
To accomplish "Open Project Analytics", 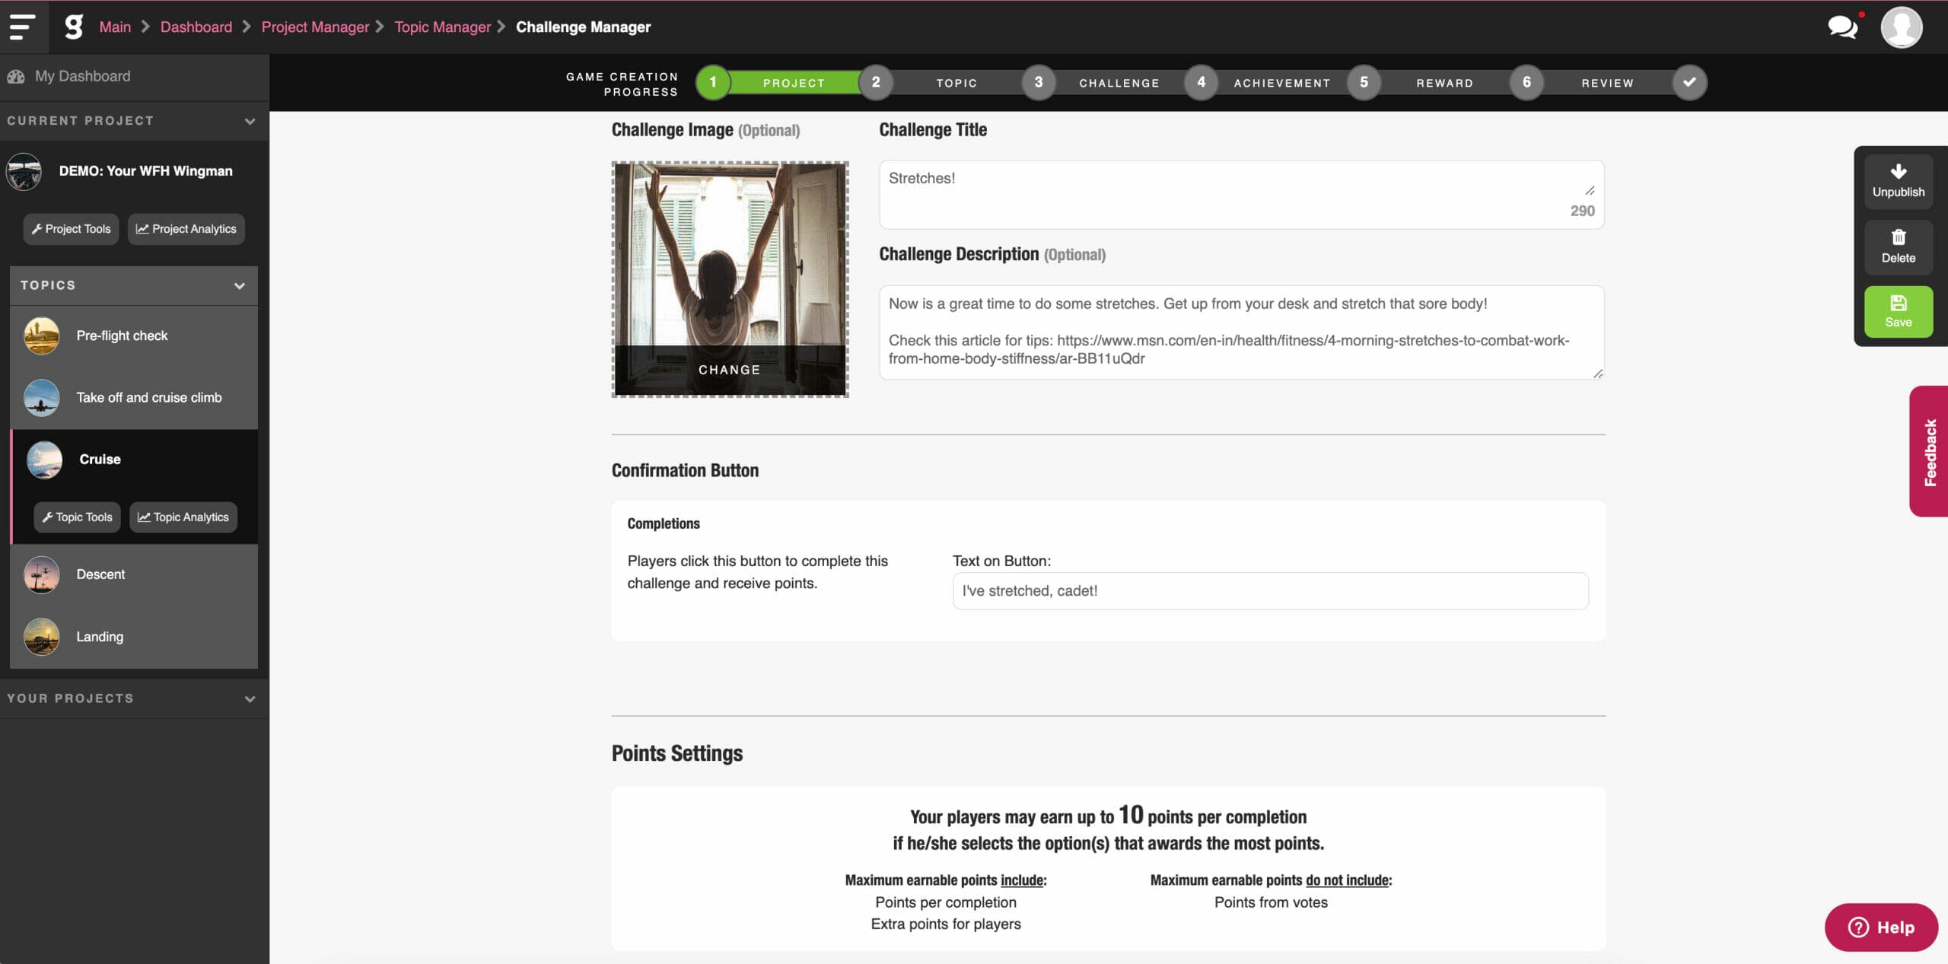I will pos(186,229).
